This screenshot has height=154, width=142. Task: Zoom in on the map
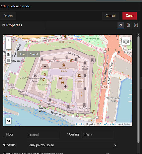9,40
